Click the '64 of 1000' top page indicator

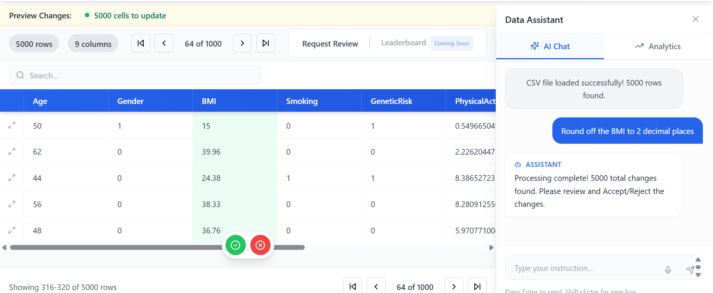click(x=203, y=44)
